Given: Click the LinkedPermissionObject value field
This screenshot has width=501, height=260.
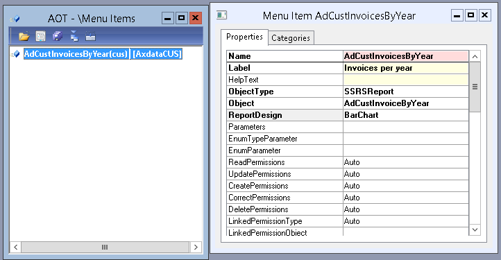Looking at the screenshot, I should 406,232.
